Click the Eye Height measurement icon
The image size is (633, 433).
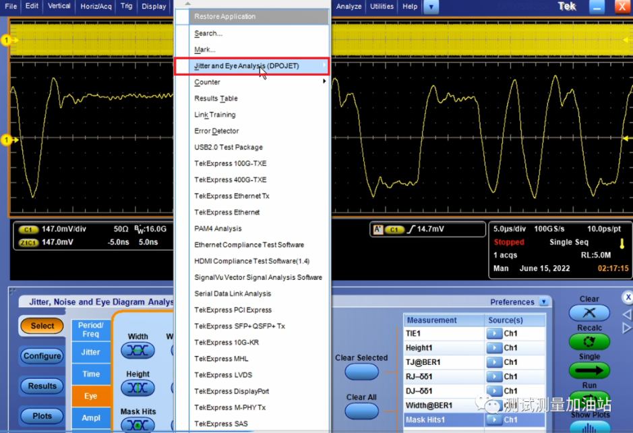tap(138, 388)
